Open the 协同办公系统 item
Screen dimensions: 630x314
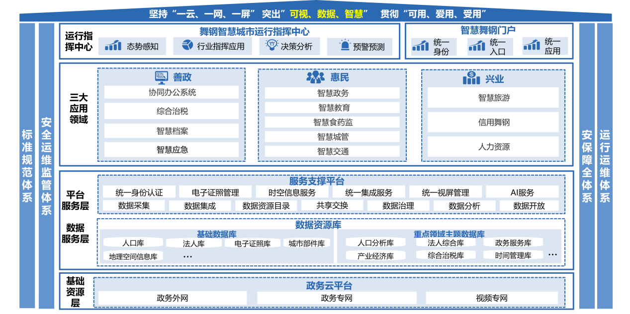tap(172, 92)
